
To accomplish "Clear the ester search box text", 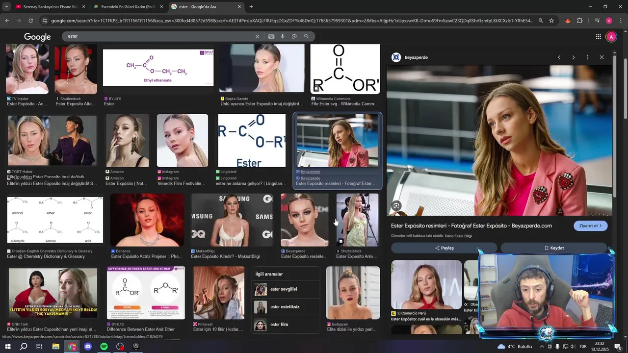I will point(257,36).
